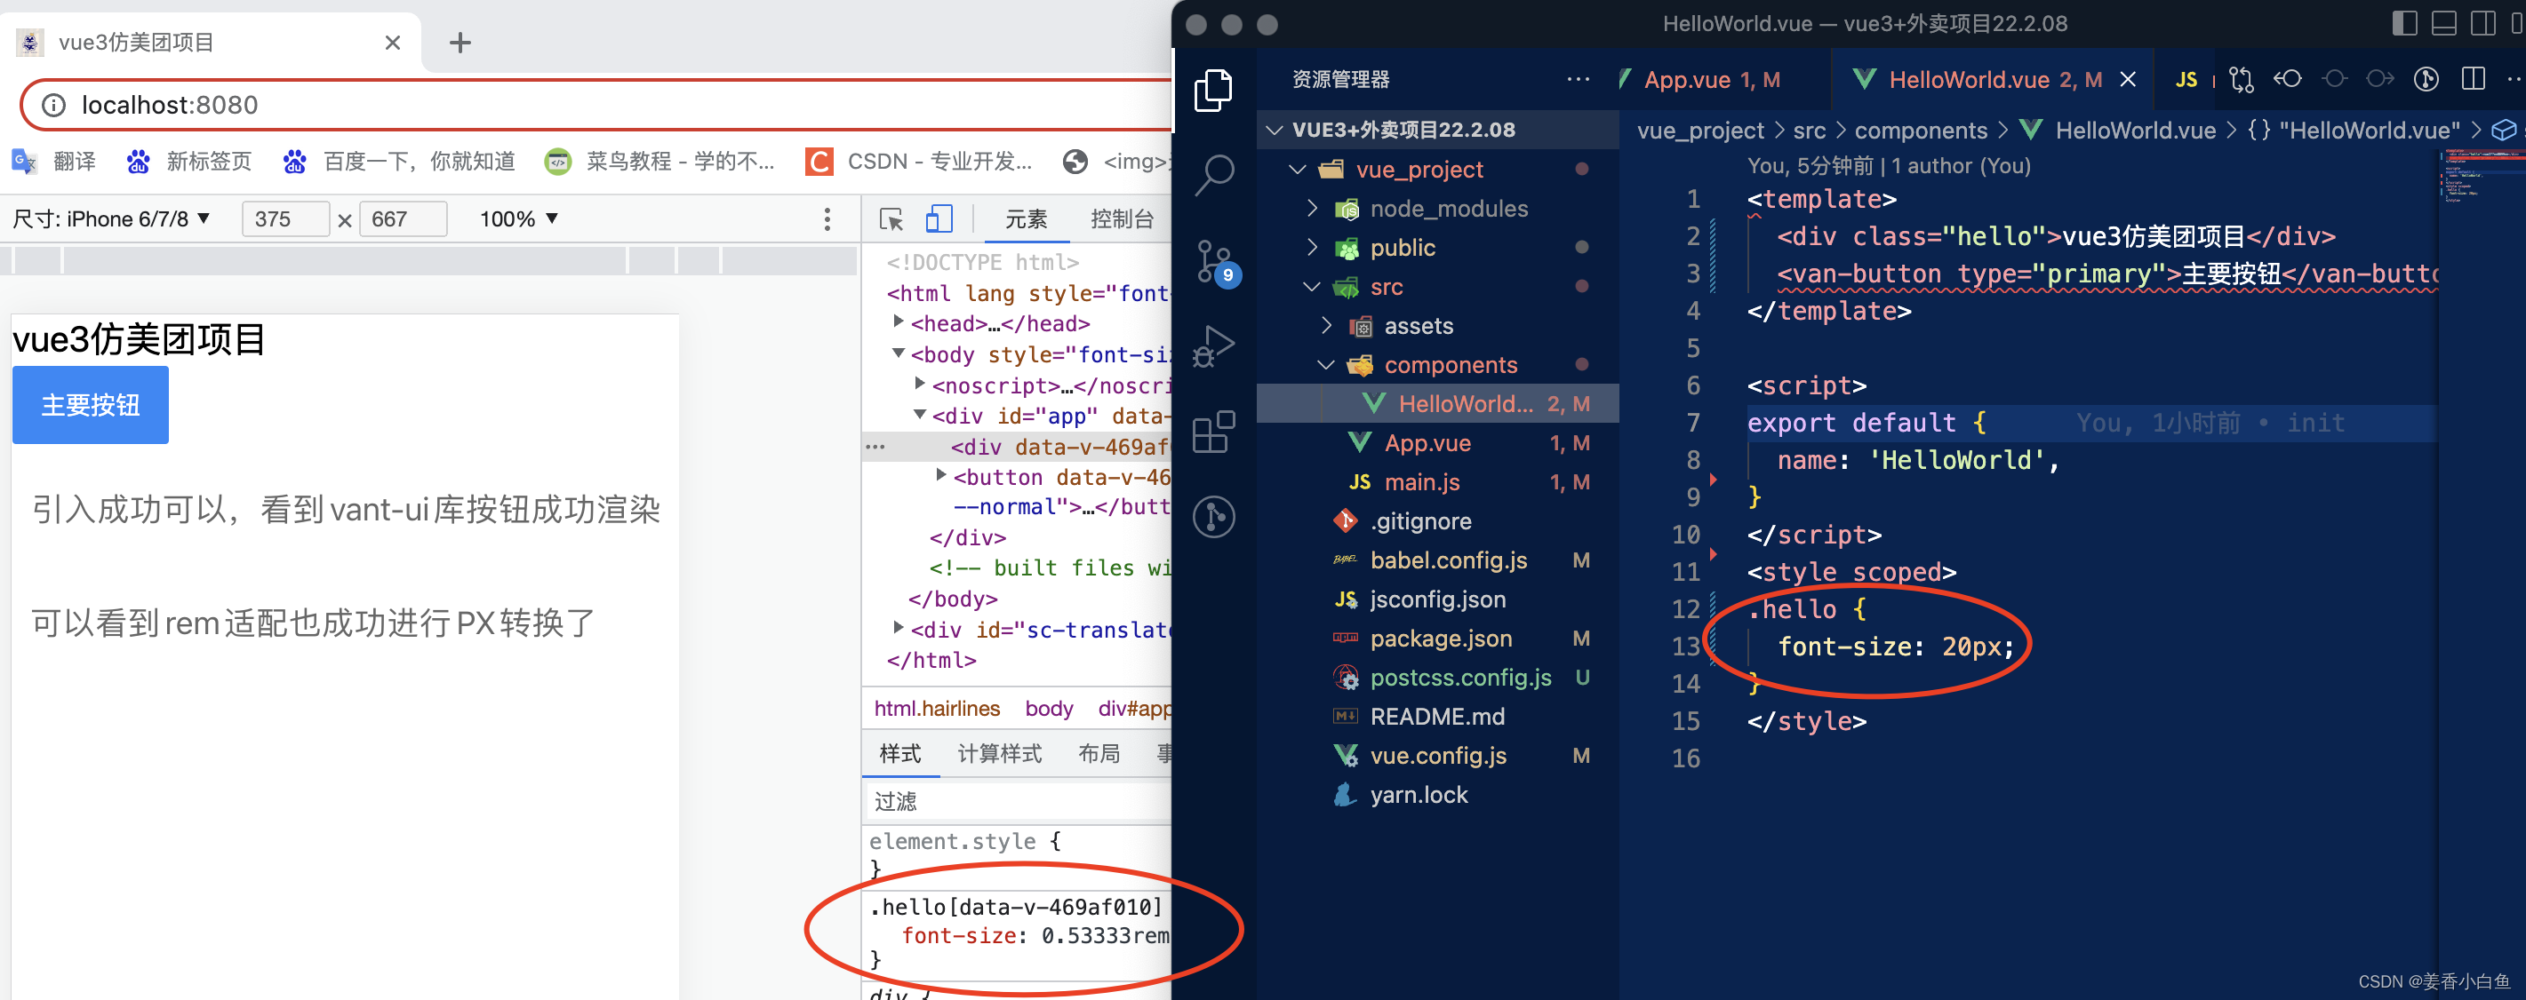Switch to the 元素 DevTools tab
The width and height of the screenshot is (2526, 1000).
(1026, 218)
